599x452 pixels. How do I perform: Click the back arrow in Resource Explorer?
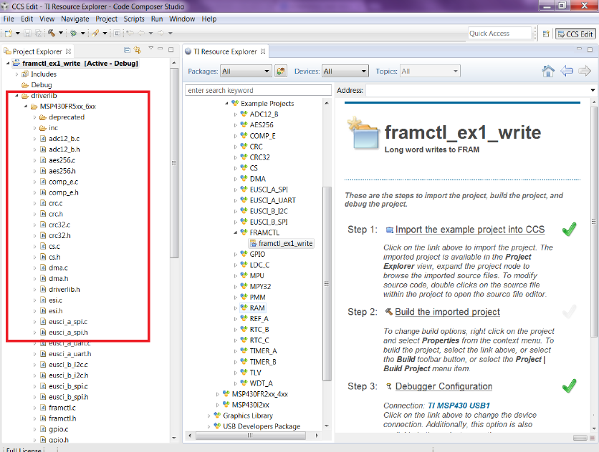pyautogui.click(x=567, y=71)
